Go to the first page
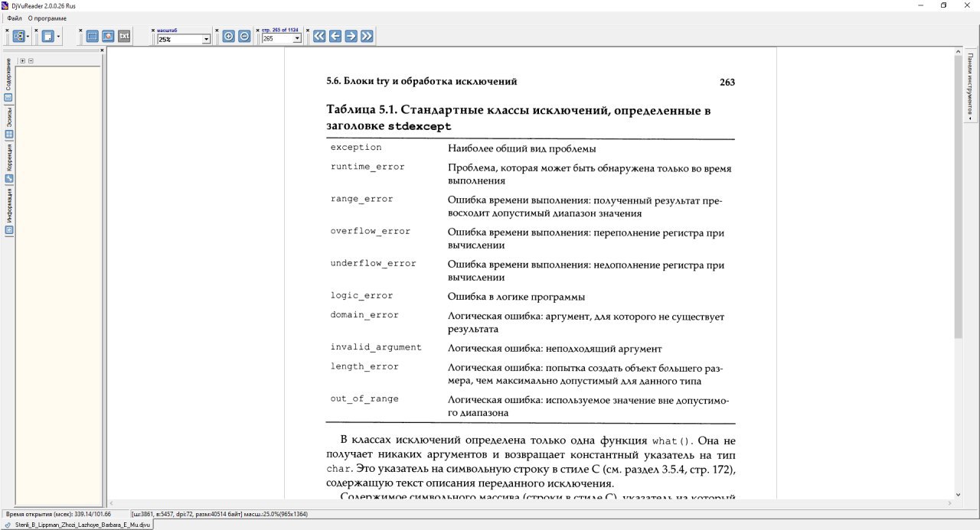This screenshot has width=980, height=530. [x=319, y=36]
